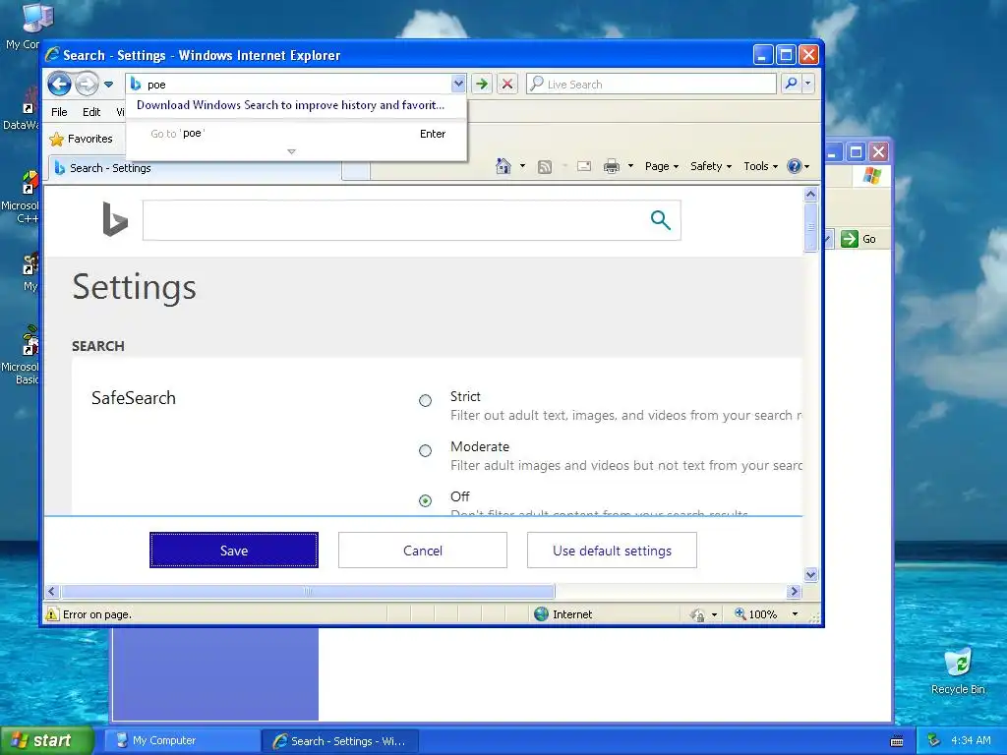The height and width of the screenshot is (755, 1007).
Task: Click the IE Forward arrow button
Action: tap(87, 84)
